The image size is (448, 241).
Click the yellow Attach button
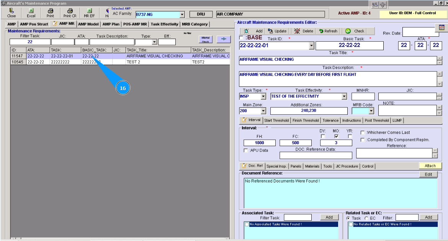(430, 166)
